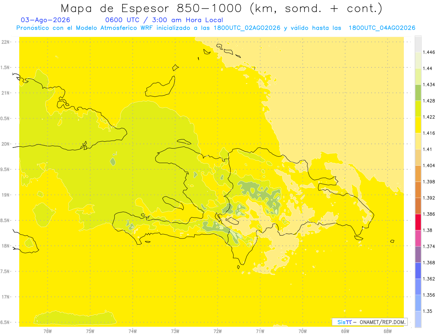Click the 69W longitude axis label
This screenshot has height=336, width=435.
click(345, 331)
